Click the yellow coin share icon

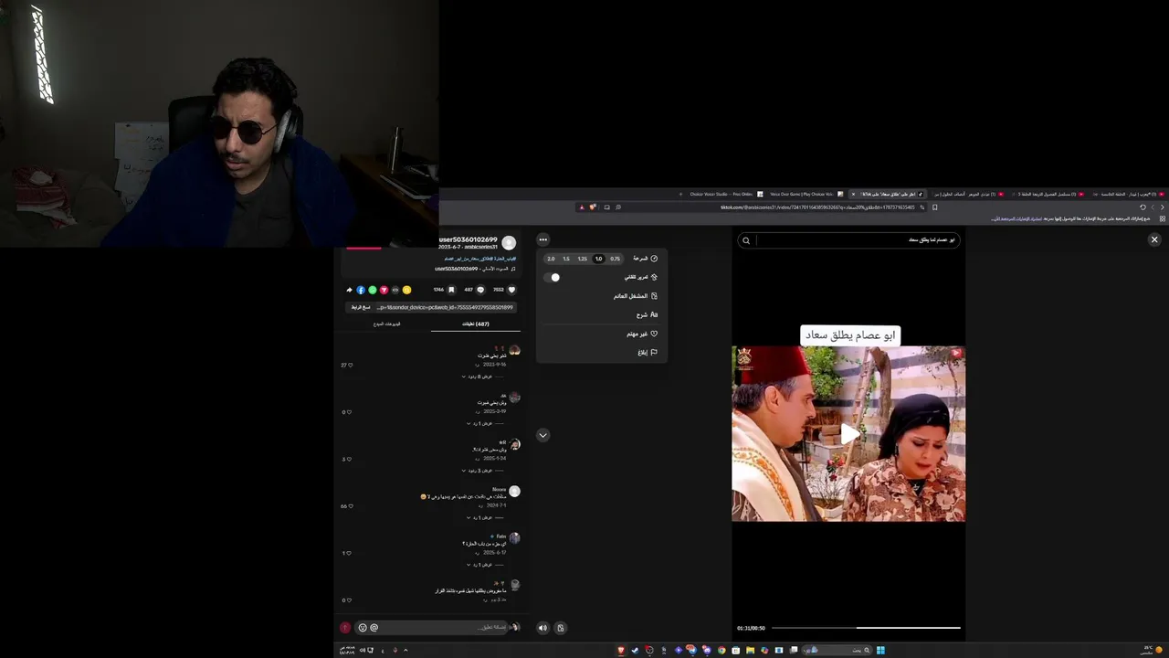(407, 290)
